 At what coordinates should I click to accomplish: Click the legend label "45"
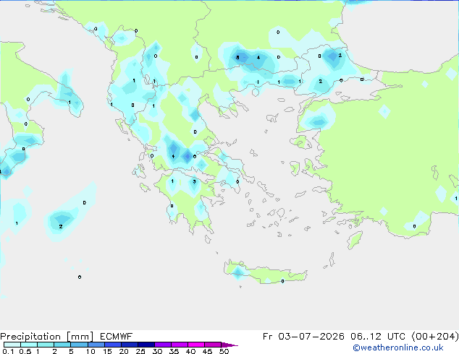coord(207,351)
